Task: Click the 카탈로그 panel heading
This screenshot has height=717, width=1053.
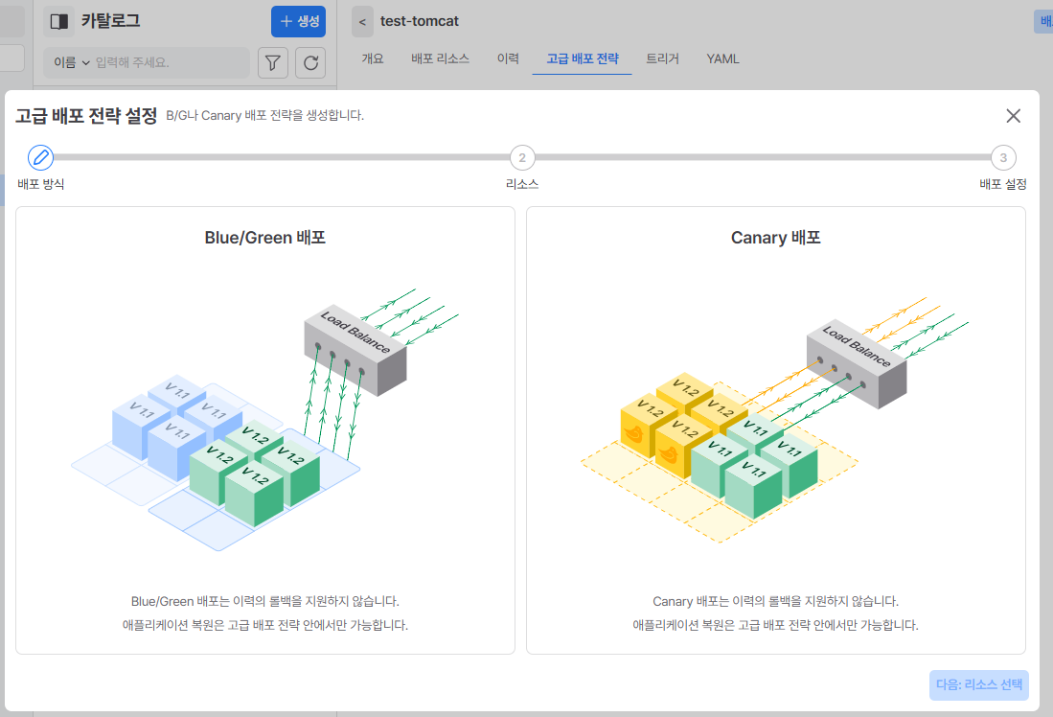Action: [111, 21]
